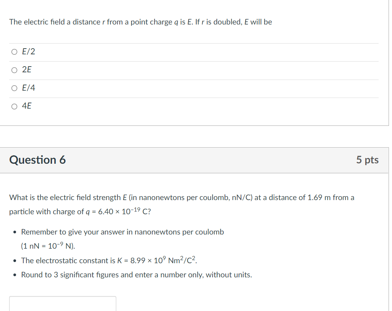Choose E/4 by clicking its radio button
The width and height of the screenshot is (392, 311).
[x=14, y=88]
